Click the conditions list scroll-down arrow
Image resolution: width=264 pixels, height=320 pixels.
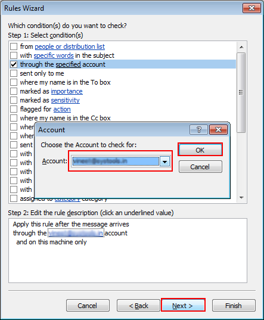[241, 198]
